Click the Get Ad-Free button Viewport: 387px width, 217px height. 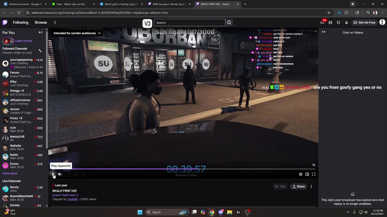pos(365,23)
